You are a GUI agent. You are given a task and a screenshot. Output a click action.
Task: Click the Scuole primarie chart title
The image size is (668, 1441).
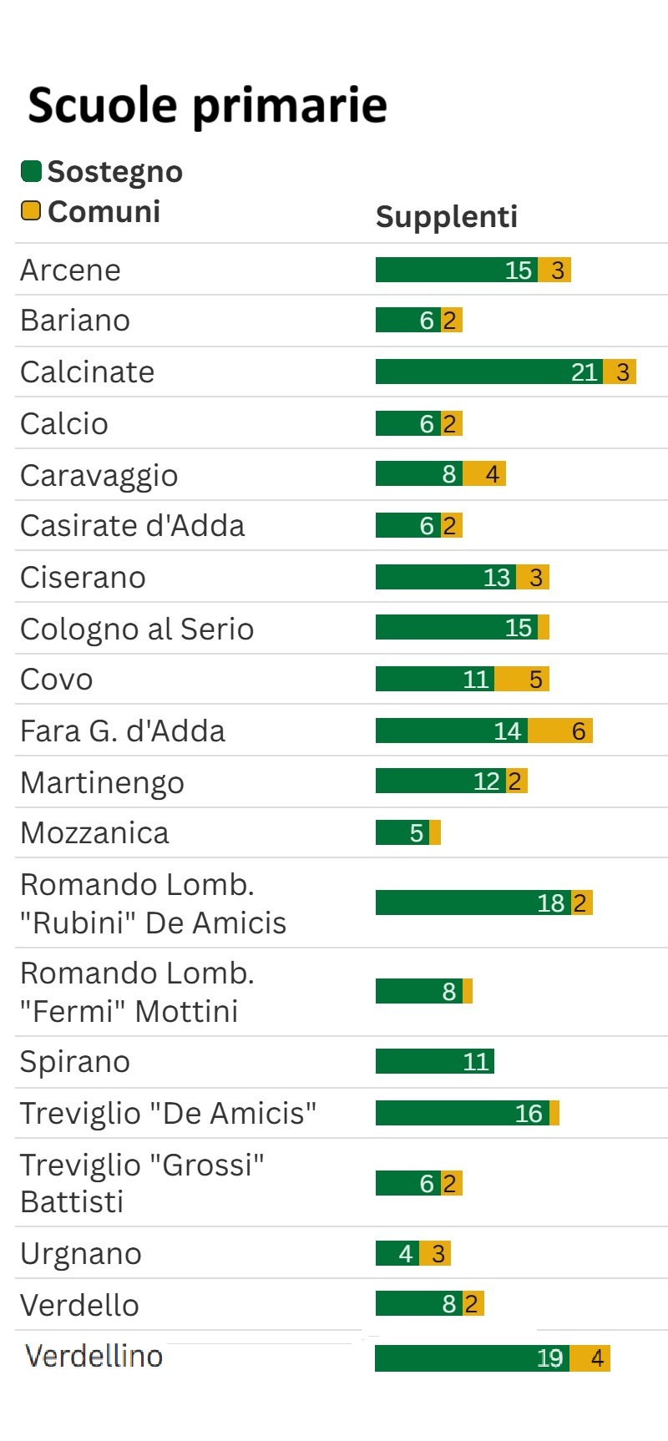(207, 105)
